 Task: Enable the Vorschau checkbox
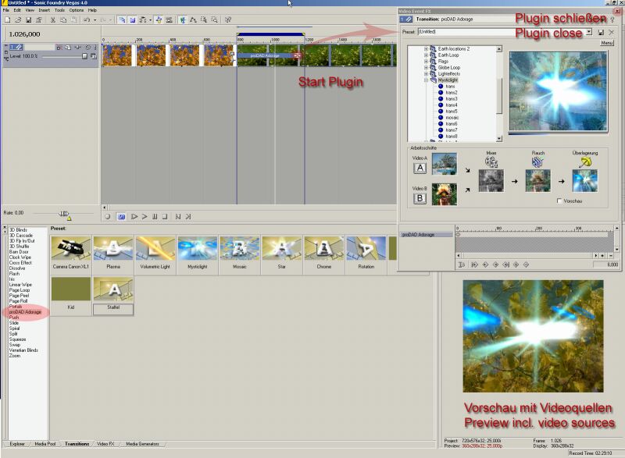coord(559,201)
